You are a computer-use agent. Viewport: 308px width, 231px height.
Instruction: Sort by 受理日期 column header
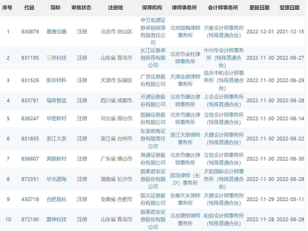(x=289, y=8)
